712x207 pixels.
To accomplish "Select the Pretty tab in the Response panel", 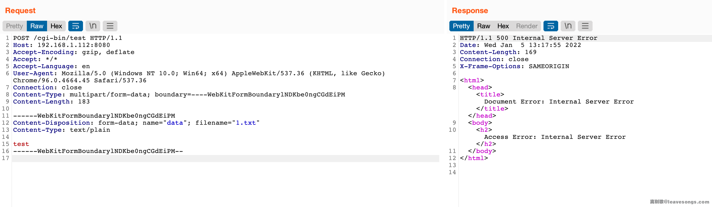I will coord(461,26).
